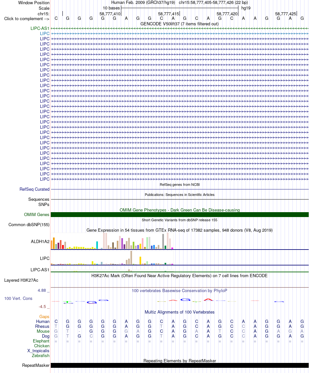Click the Scale label at left
This screenshot has height=373, width=309.
click(44, 8)
